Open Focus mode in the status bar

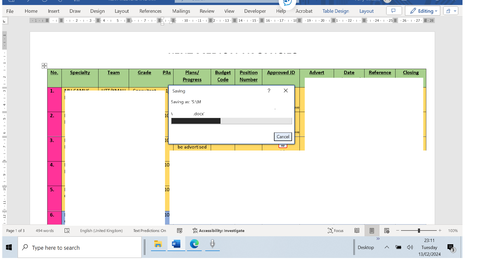pos(335,230)
